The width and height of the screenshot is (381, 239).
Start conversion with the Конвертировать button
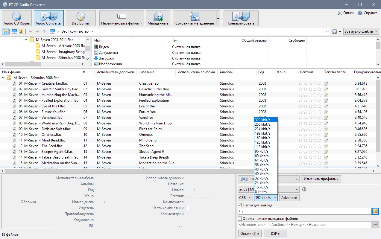point(241,18)
